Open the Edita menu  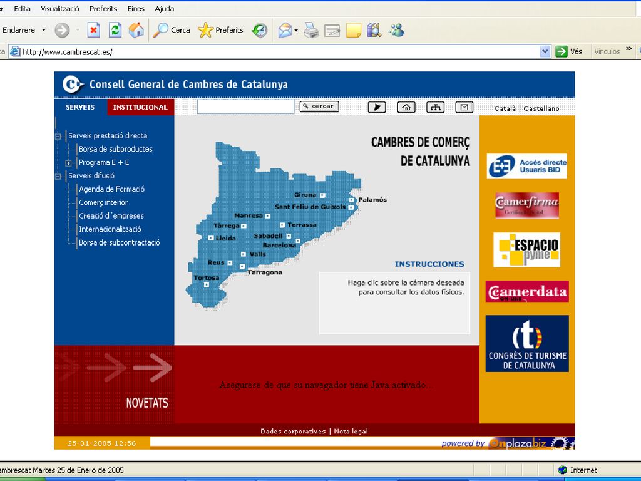22,9
